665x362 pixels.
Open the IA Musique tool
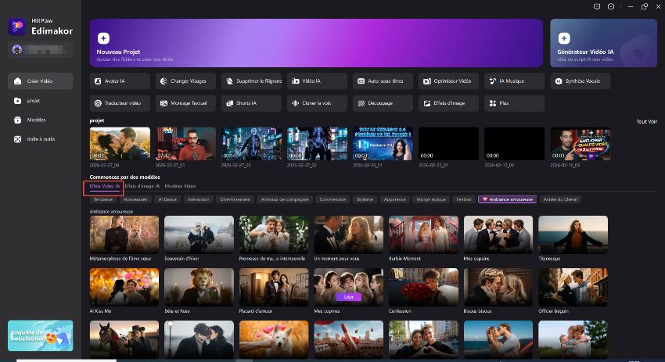click(515, 81)
